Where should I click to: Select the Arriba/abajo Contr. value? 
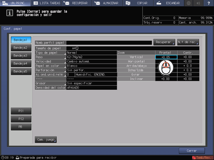click(188, 66)
